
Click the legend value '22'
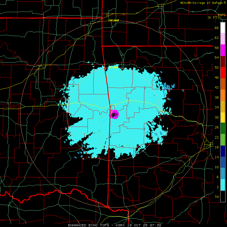pyautogui.click(x=217, y=137)
